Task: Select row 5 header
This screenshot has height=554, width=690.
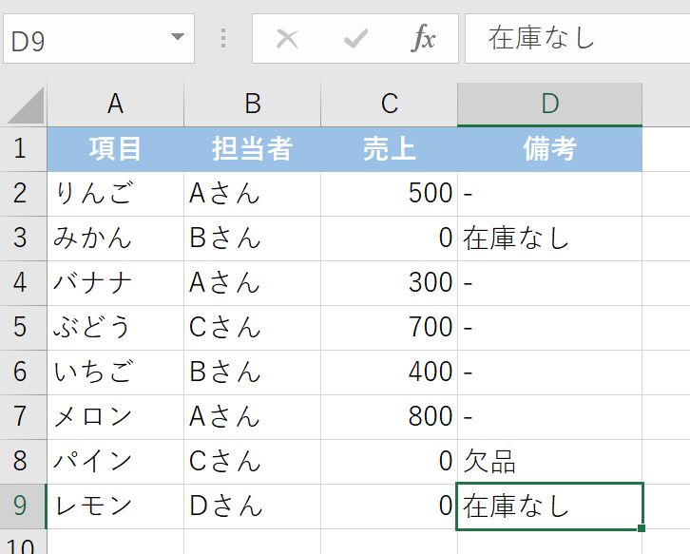Action: (23, 328)
